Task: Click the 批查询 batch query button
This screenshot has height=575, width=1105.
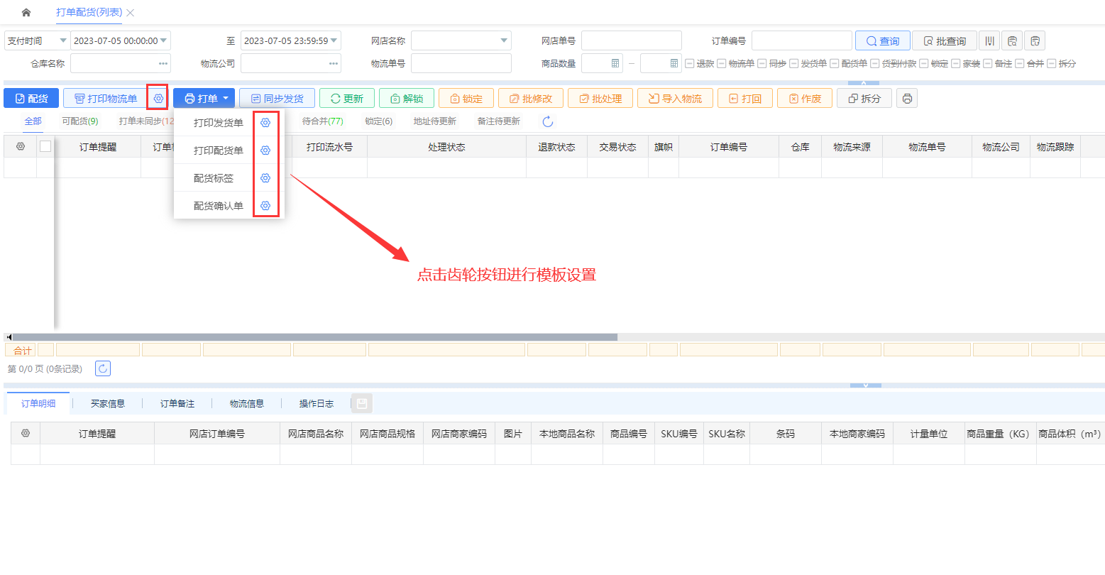Action: coord(944,40)
